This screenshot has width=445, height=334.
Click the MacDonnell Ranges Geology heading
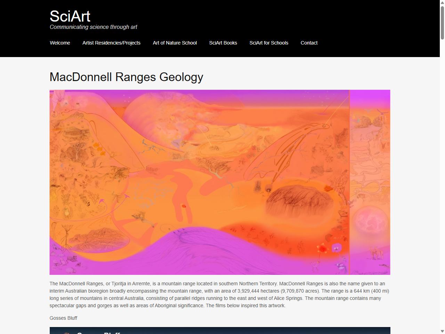(126, 77)
